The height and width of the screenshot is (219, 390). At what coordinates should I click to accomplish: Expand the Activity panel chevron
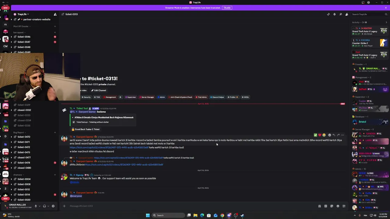pos(386,22)
